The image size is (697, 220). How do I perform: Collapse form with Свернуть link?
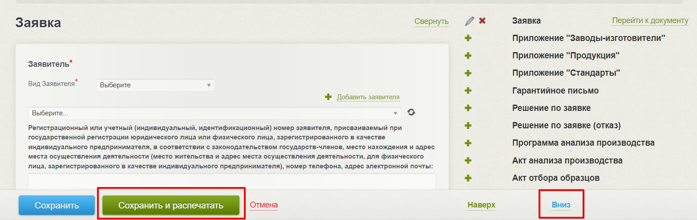tap(431, 21)
